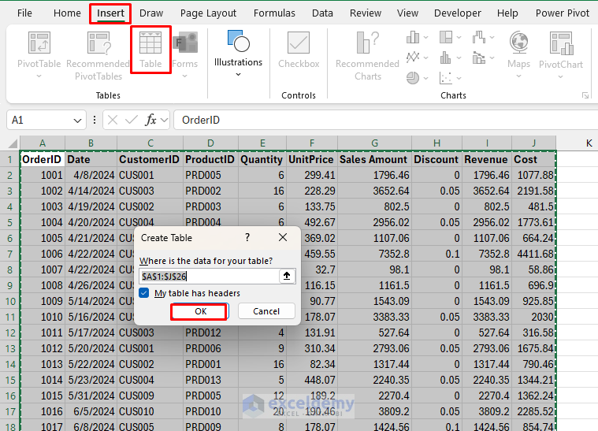Viewport: 598px width, 431px height.
Task: Open the Charts dialog launcher
Action: [585, 95]
